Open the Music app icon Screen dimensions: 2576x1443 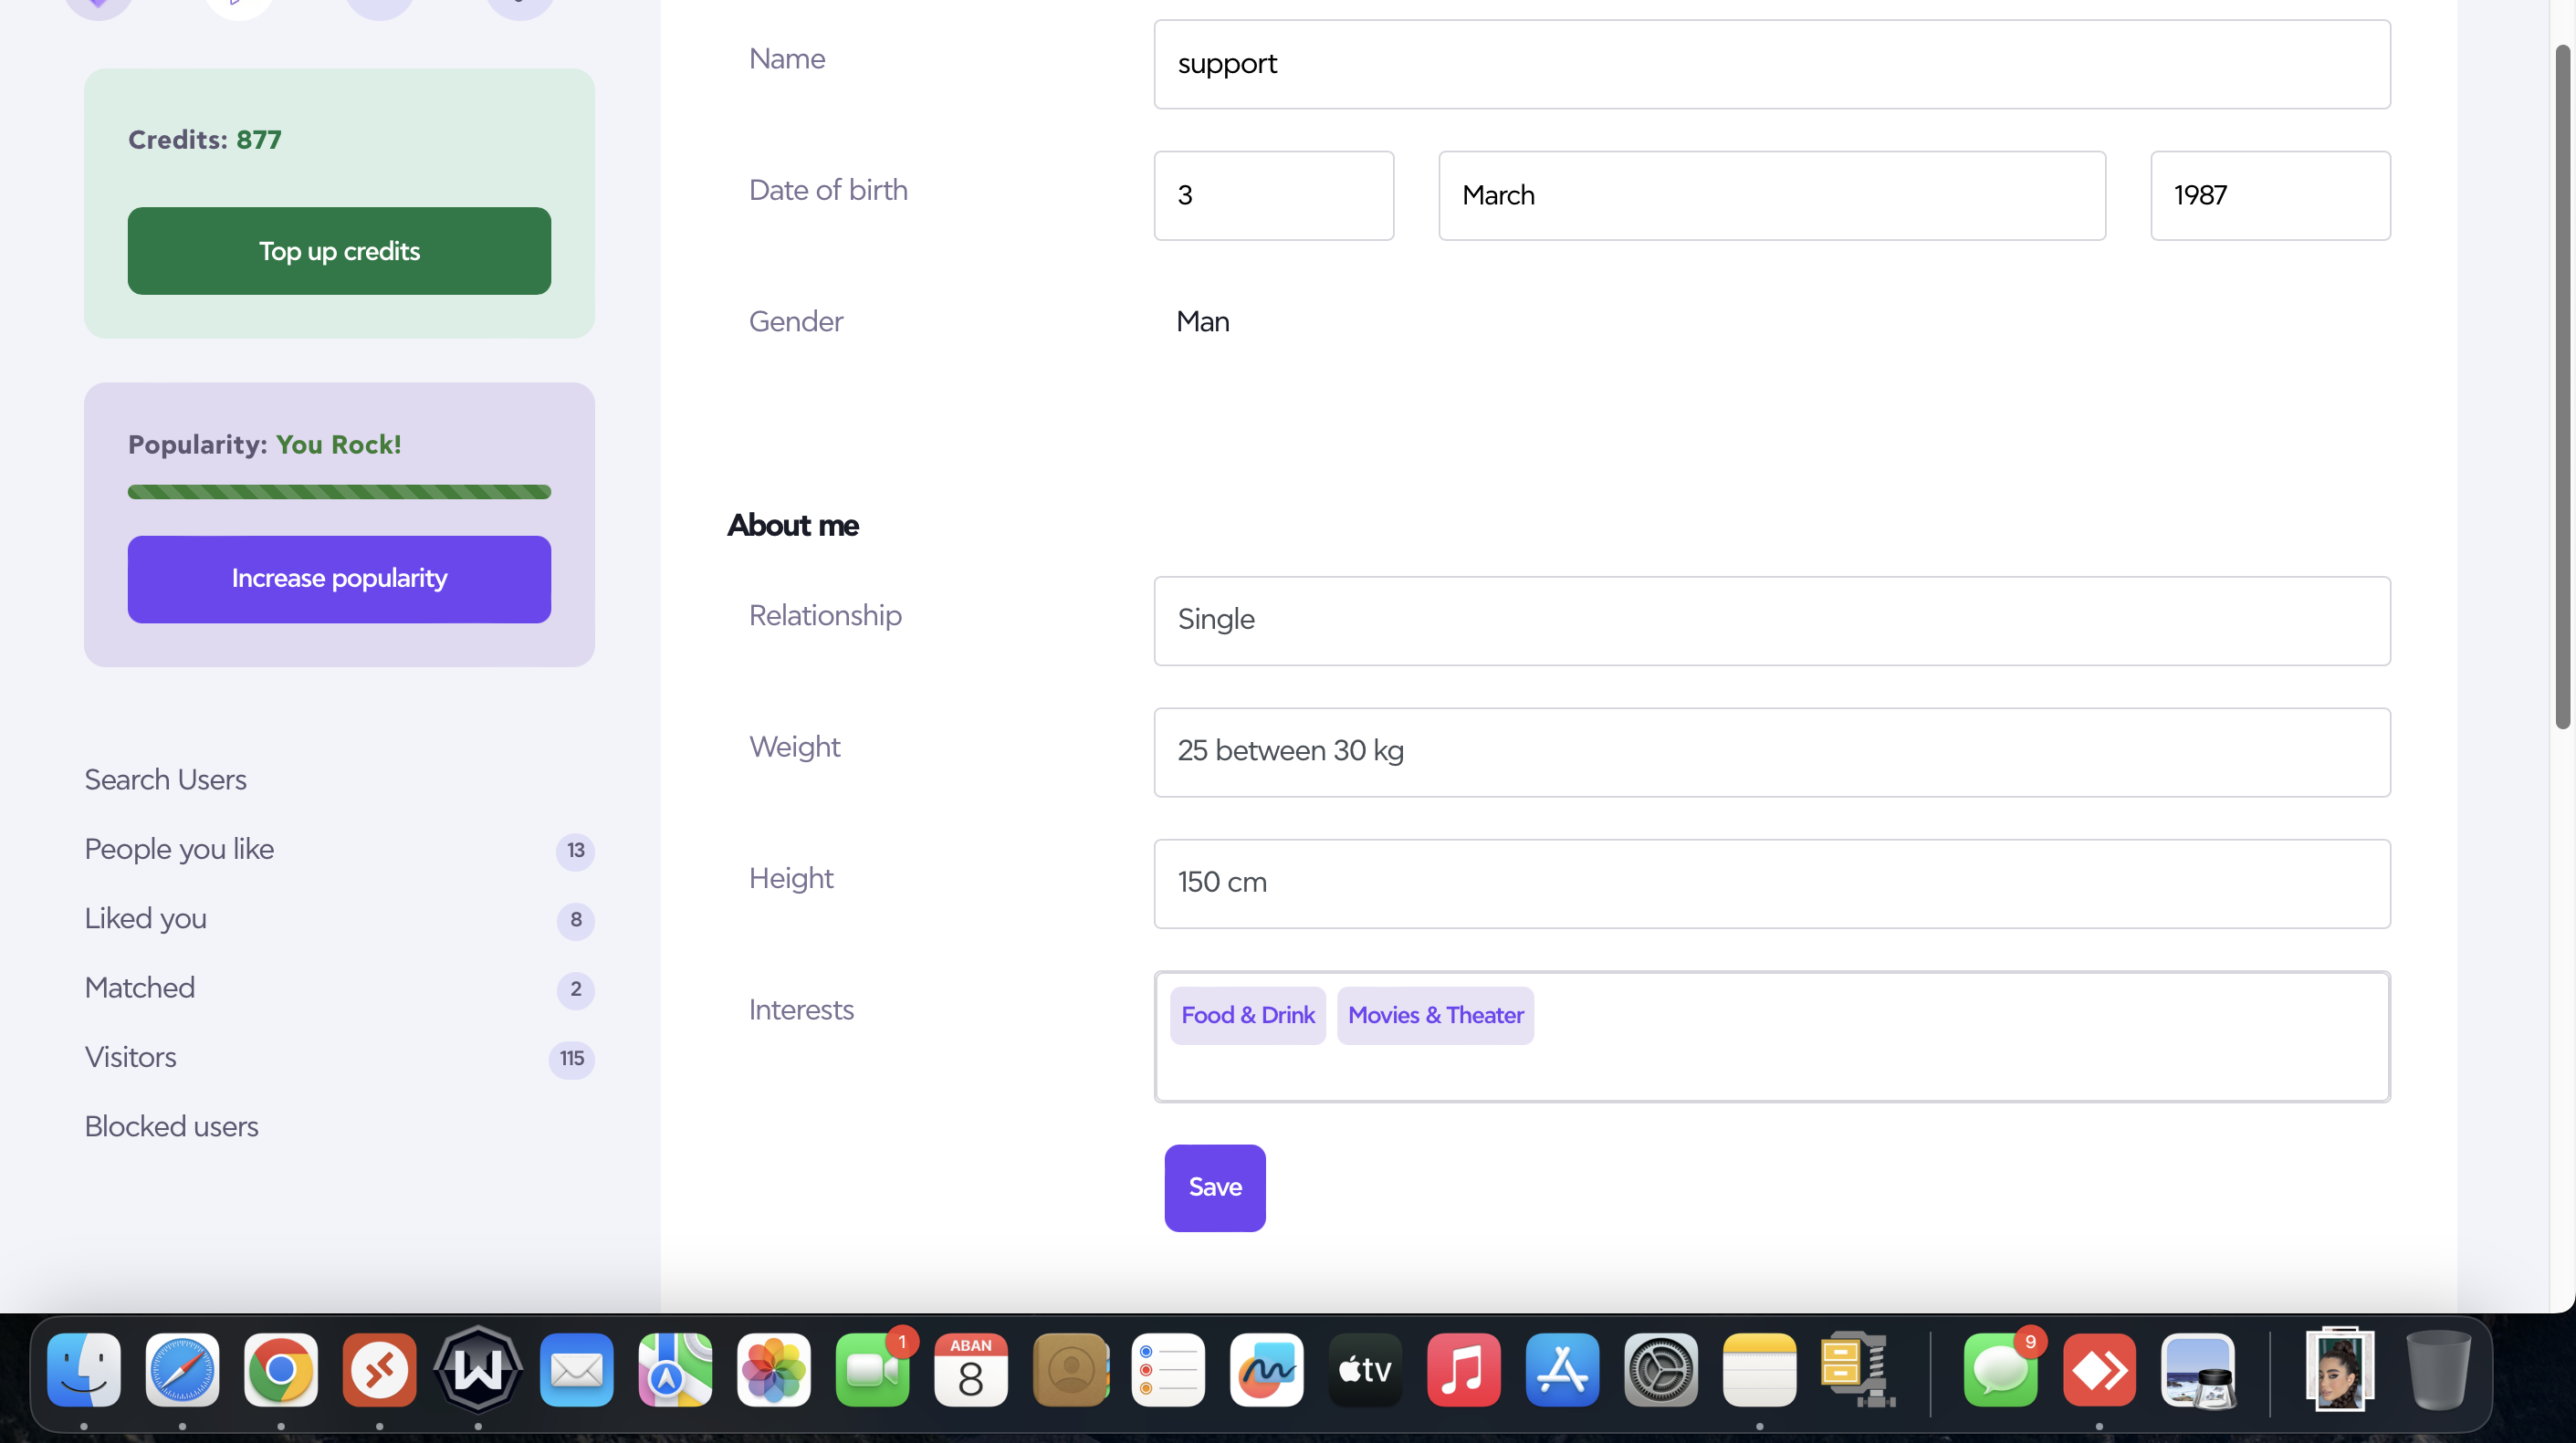point(1463,1369)
